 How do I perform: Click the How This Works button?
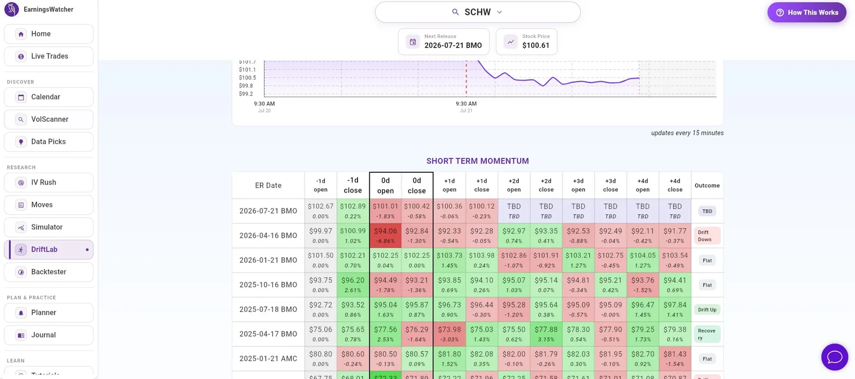[807, 12]
